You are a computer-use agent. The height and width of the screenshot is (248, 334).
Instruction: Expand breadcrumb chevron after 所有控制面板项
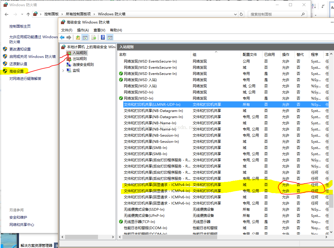tap(94, 14)
